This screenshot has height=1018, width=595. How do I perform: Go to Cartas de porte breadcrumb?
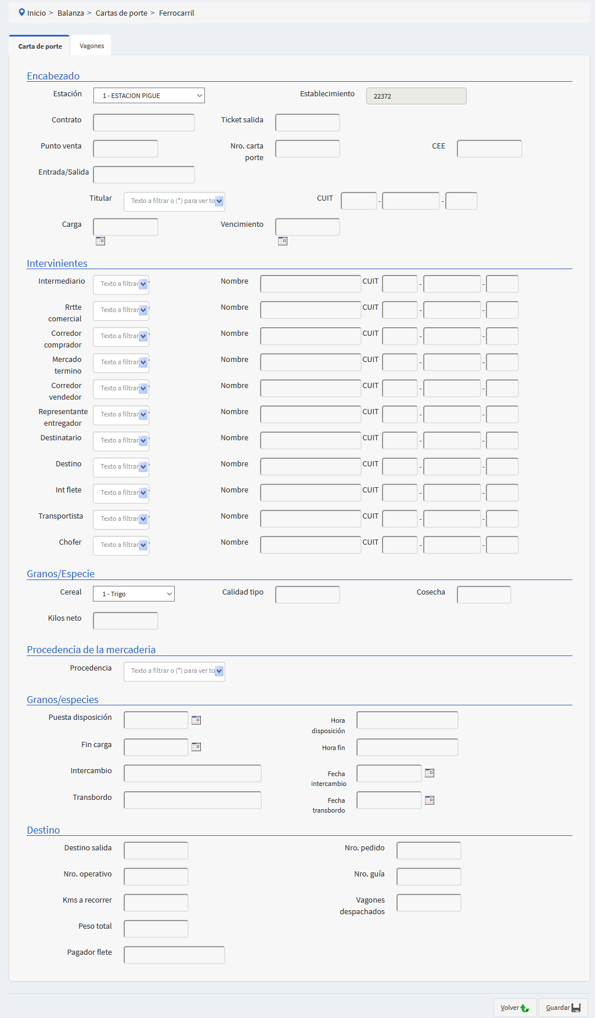pos(121,13)
